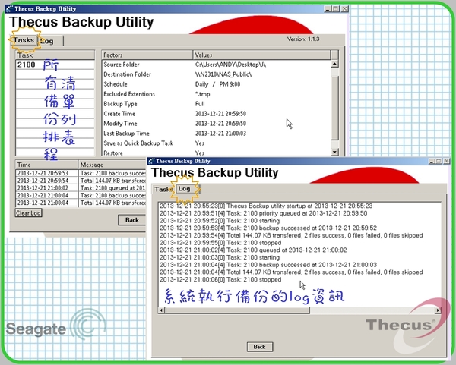Click log line 'Task: 2100 stopped' at 20:59:55

click(220, 243)
